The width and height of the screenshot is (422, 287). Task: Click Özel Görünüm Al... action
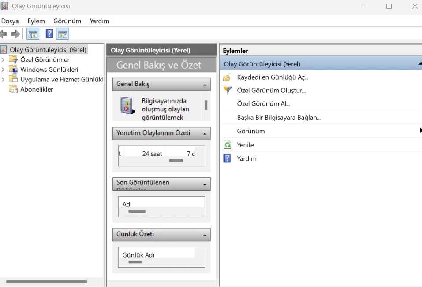263,104
